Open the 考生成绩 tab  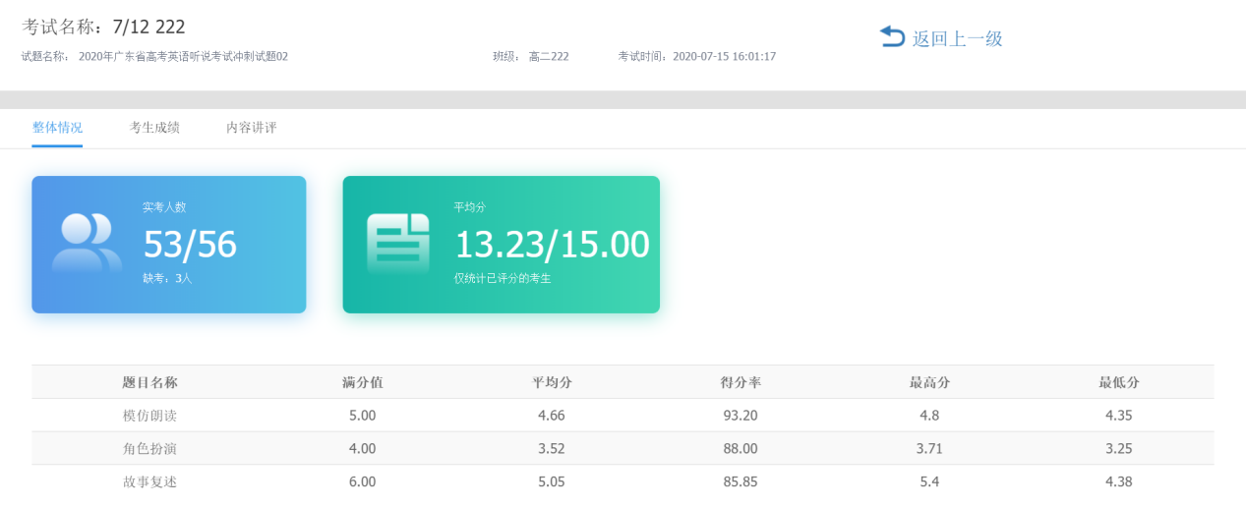(x=154, y=128)
